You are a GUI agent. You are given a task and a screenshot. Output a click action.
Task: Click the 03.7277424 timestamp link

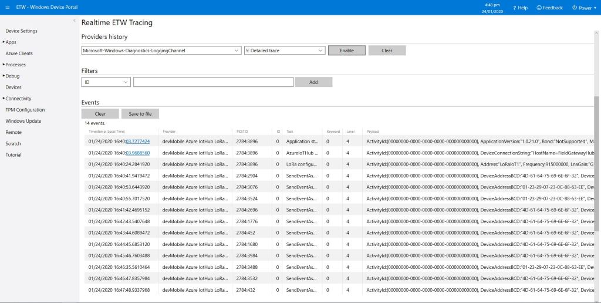tap(137, 142)
